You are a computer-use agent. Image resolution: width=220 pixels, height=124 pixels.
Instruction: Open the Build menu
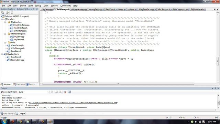[31, 6]
